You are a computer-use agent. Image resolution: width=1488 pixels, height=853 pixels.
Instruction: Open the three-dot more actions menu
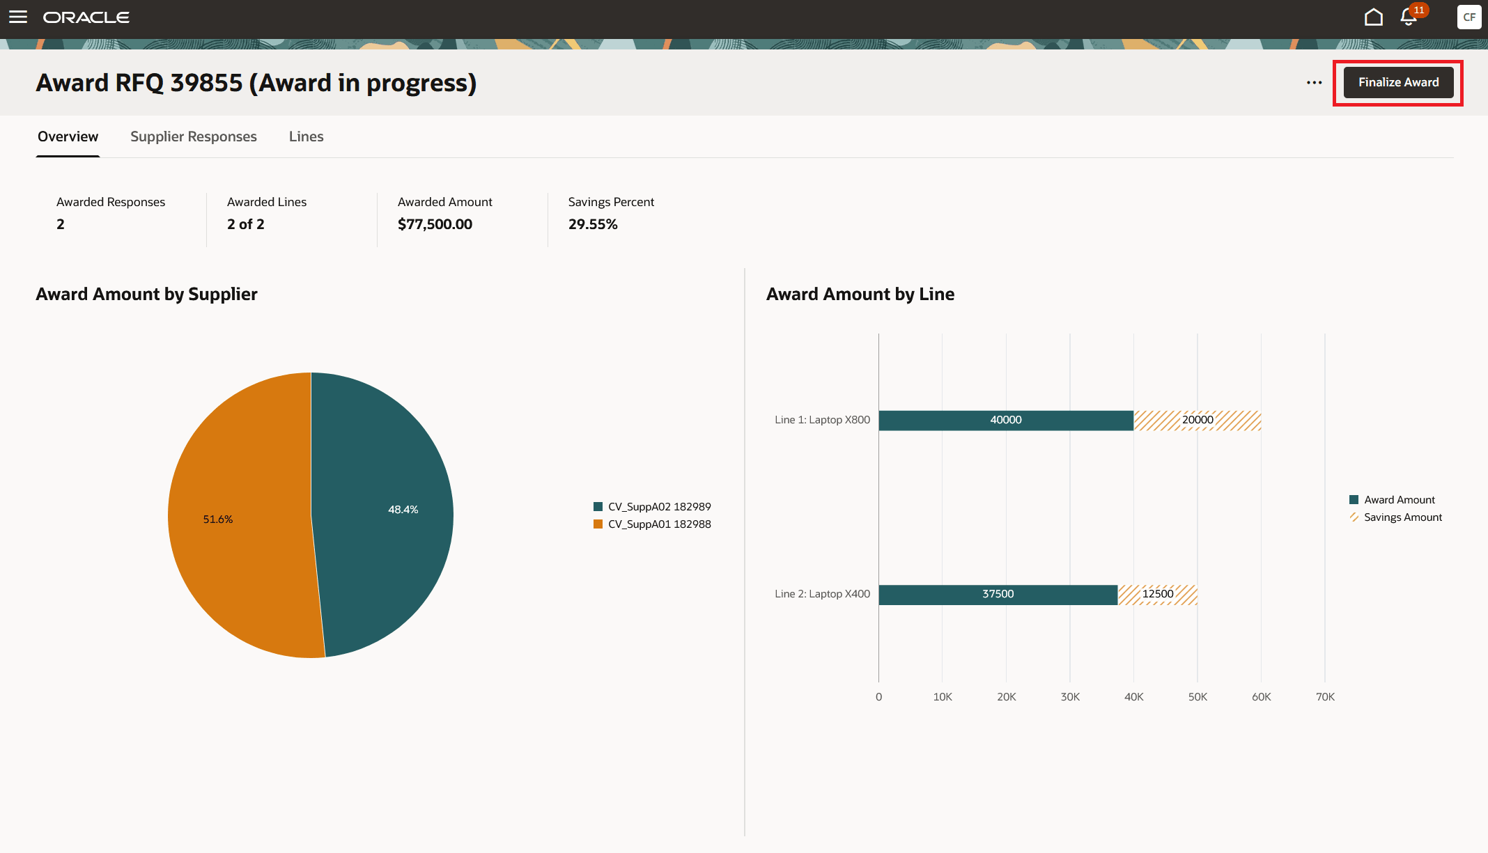click(1314, 83)
